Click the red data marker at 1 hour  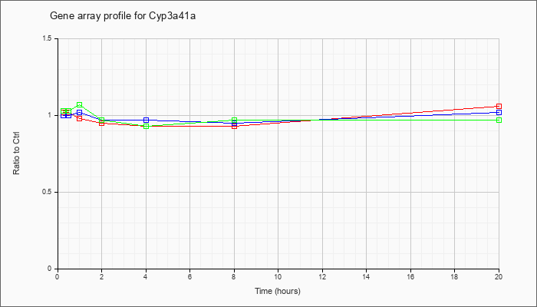pos(80,118)
